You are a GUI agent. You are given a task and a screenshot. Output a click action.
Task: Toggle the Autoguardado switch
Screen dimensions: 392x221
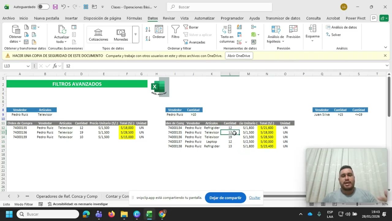click(43, 7)
